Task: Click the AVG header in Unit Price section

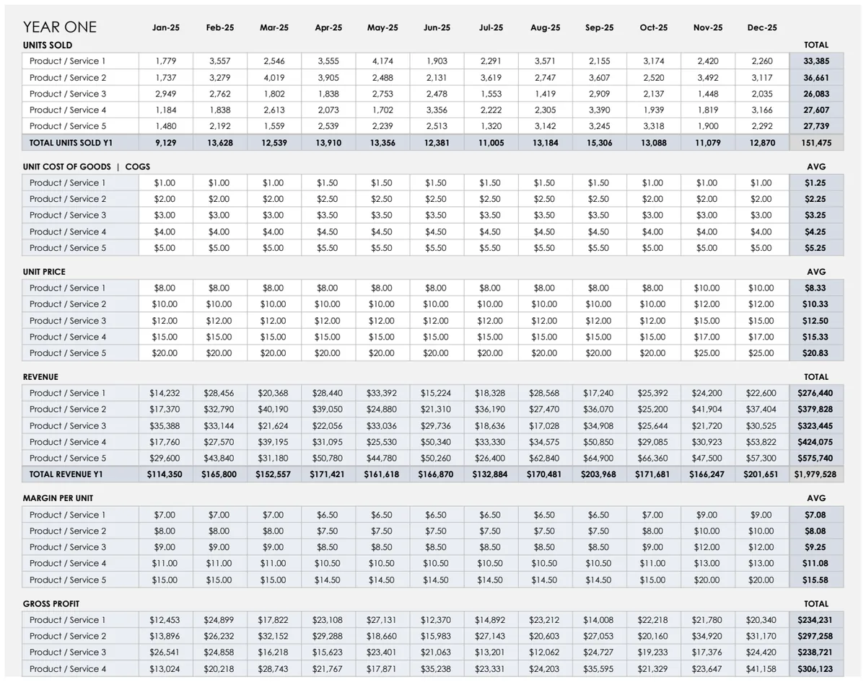Action: coord(816,272)
